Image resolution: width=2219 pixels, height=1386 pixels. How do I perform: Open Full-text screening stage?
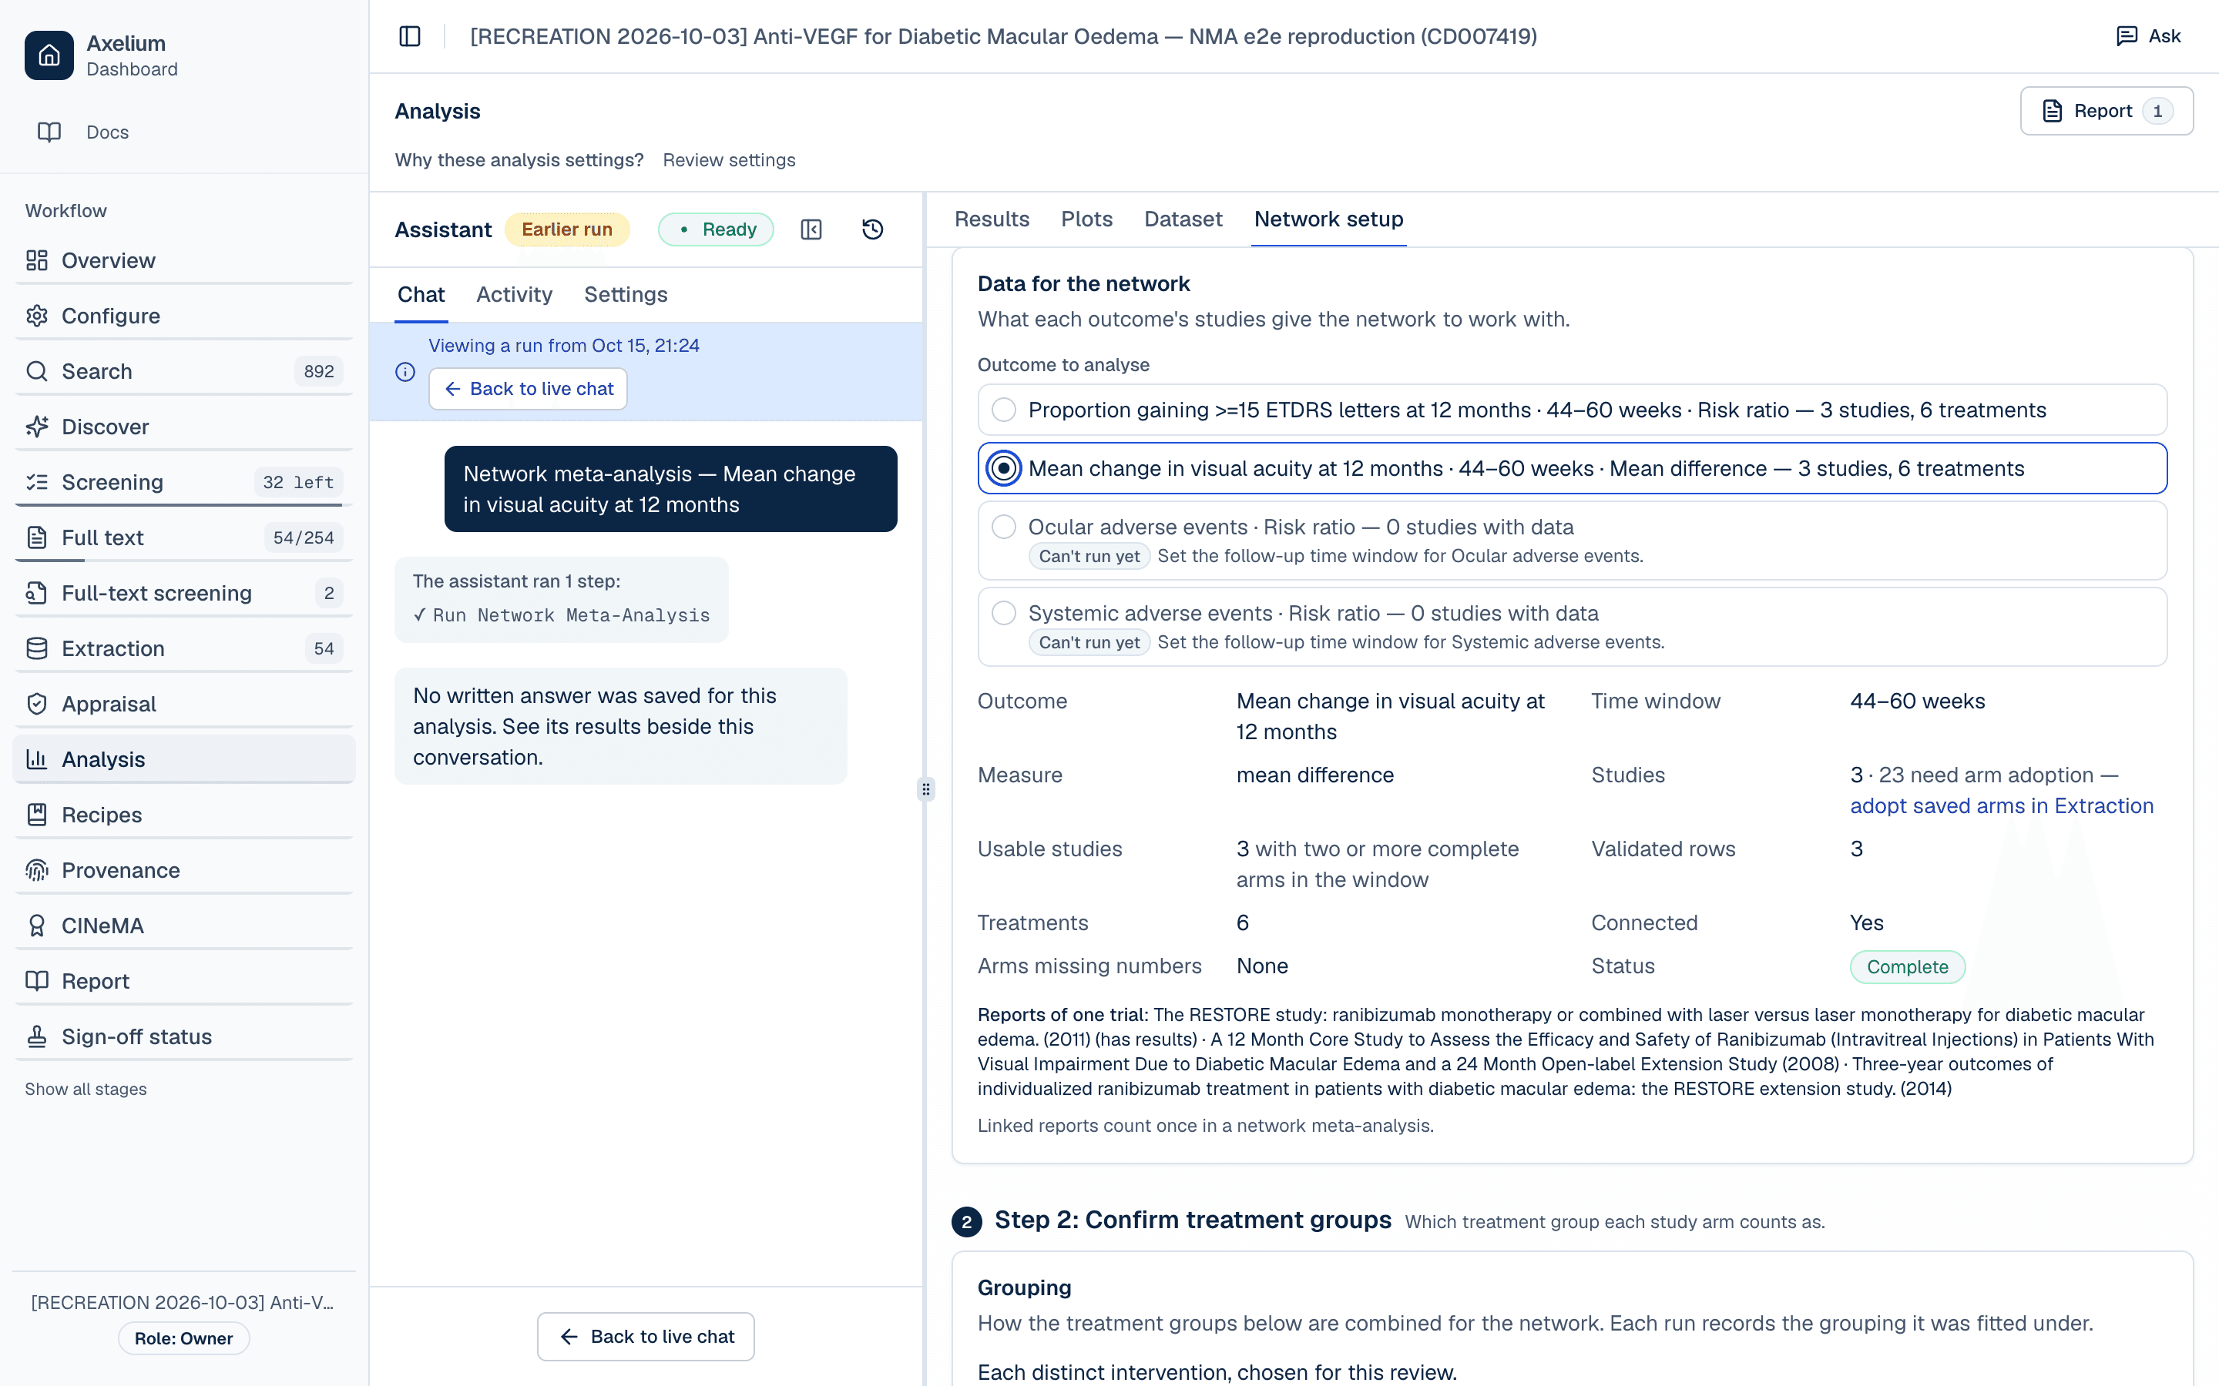pyautogui.click(x=183, y=593)
